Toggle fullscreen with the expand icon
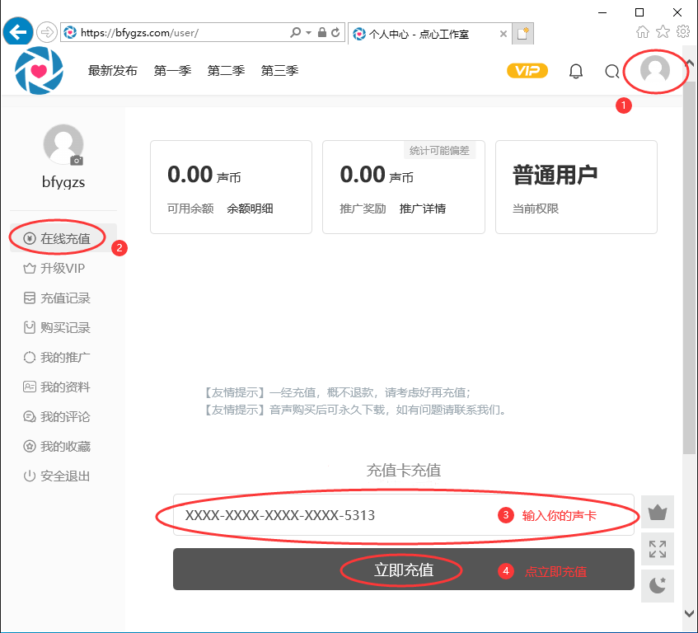The image size is (698, 633). [657, 549]
